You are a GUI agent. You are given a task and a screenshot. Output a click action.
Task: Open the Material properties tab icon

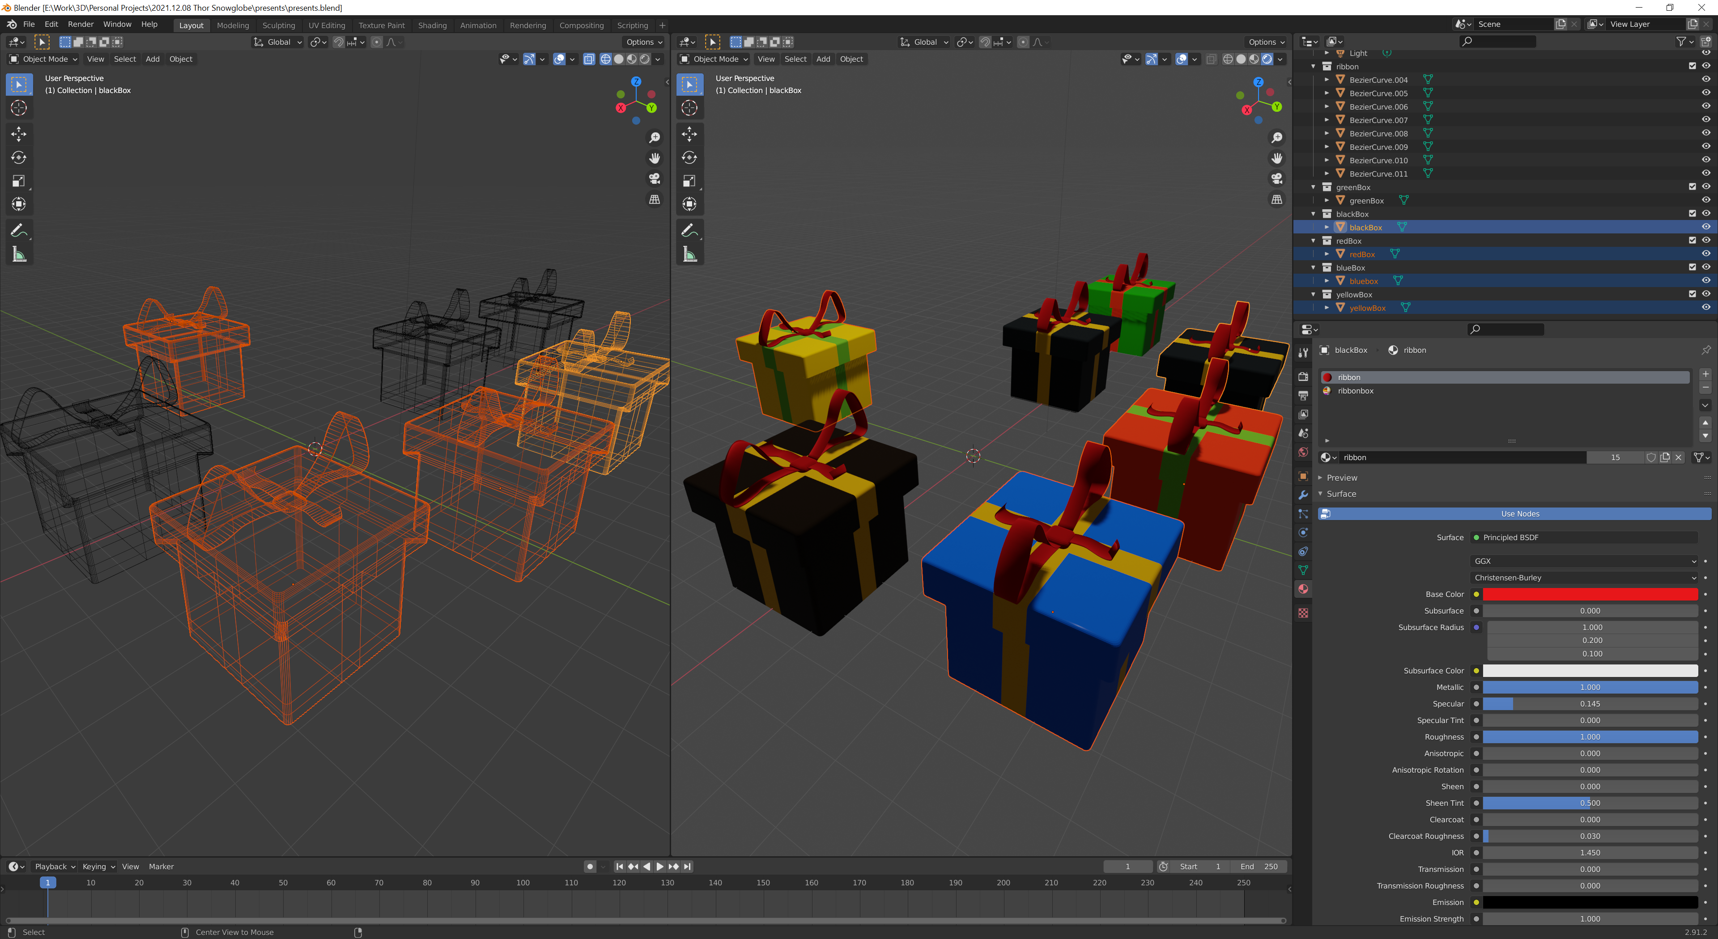tap(1302, 589)
